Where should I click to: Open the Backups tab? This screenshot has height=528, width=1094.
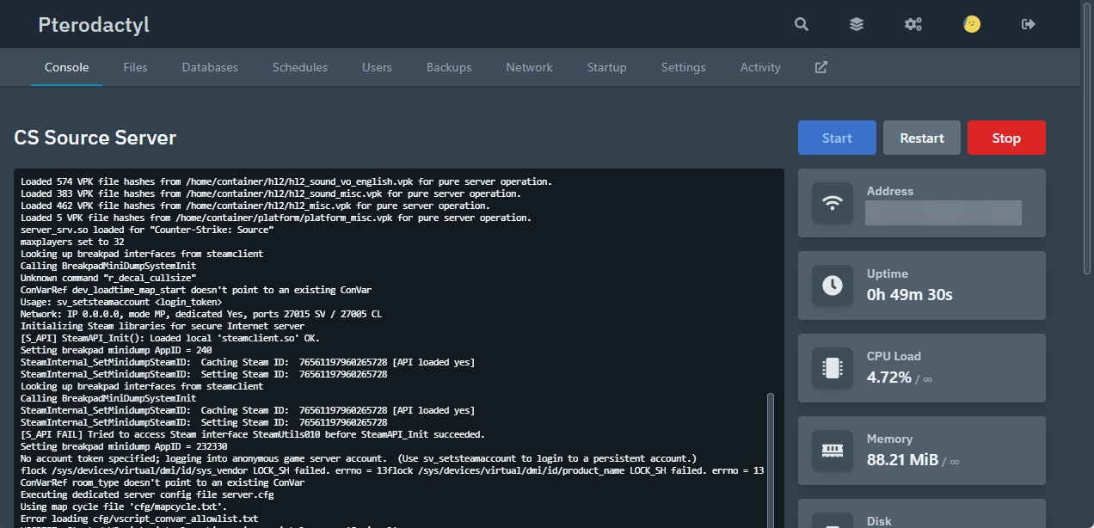click(449, 67)
